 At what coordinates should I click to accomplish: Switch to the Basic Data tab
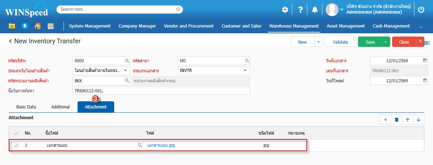point(26,107)
